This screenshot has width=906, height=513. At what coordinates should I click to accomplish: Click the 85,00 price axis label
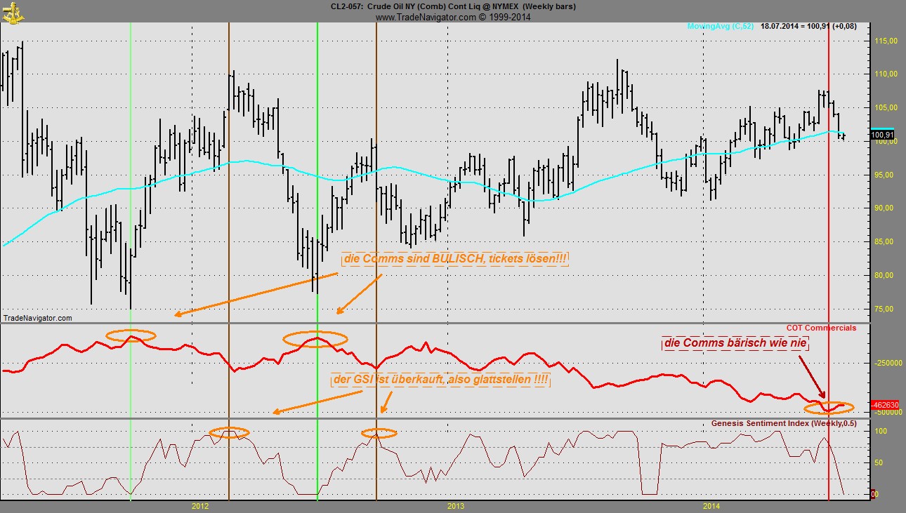click(x=883, y=242)
